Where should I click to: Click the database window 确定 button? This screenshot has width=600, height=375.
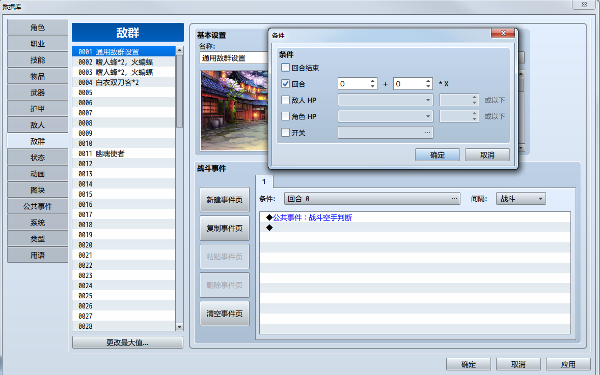(x=469, y=364)
